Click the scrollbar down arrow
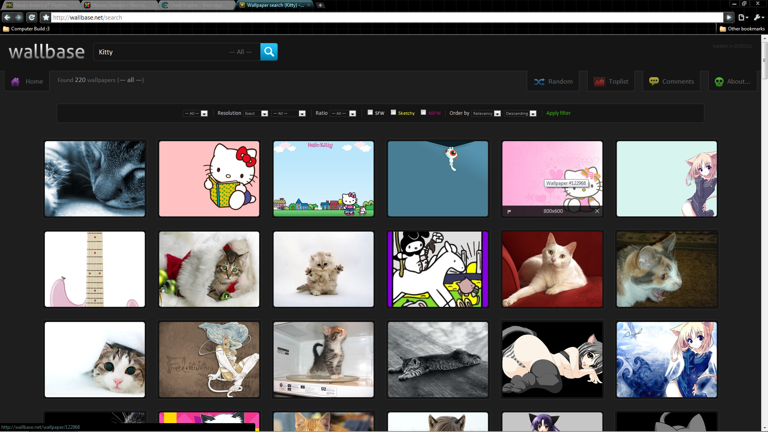 tap(764, 428)
